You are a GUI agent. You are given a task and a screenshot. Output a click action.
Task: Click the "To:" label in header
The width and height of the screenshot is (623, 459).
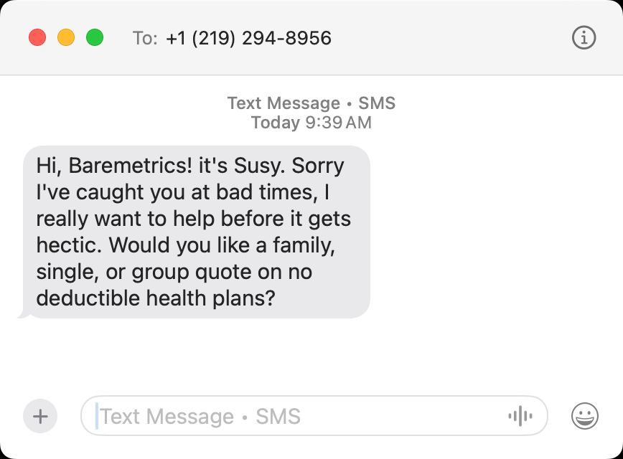[x=145, y=39]
